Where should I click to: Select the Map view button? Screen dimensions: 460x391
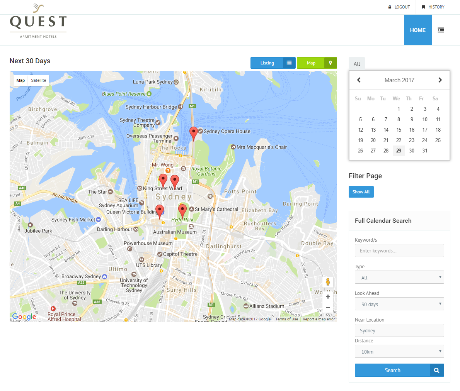pos(317,63)
